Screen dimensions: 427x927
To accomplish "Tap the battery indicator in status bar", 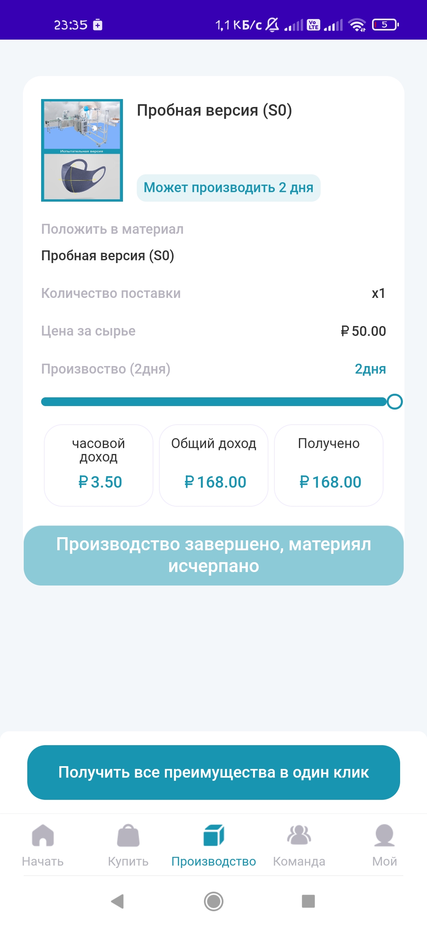I will [385, 25].
